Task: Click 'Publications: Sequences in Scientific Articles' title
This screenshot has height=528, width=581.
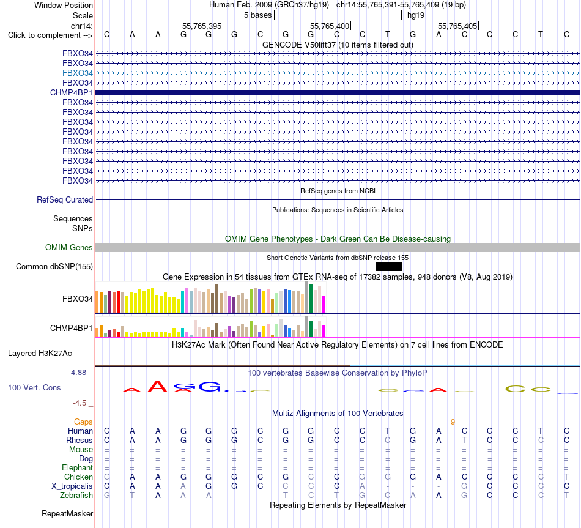Action: click(x=338, y=210)
